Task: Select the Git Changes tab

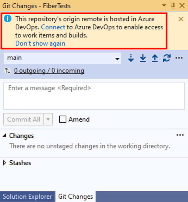Action: coord(76,196)
